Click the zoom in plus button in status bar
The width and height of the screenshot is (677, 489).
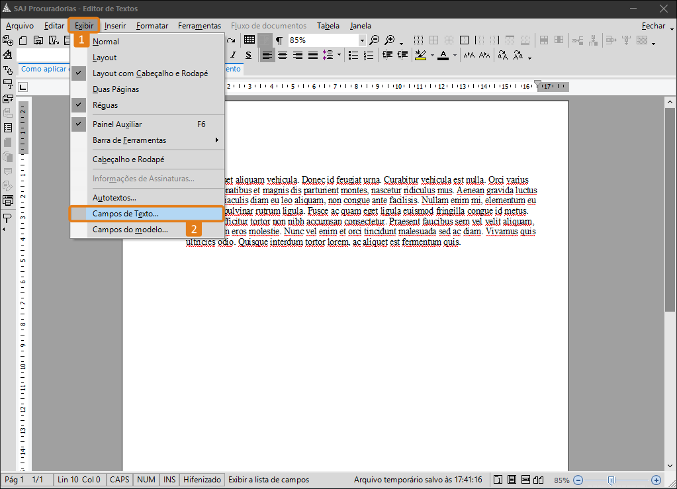click(x=656, y=480)
